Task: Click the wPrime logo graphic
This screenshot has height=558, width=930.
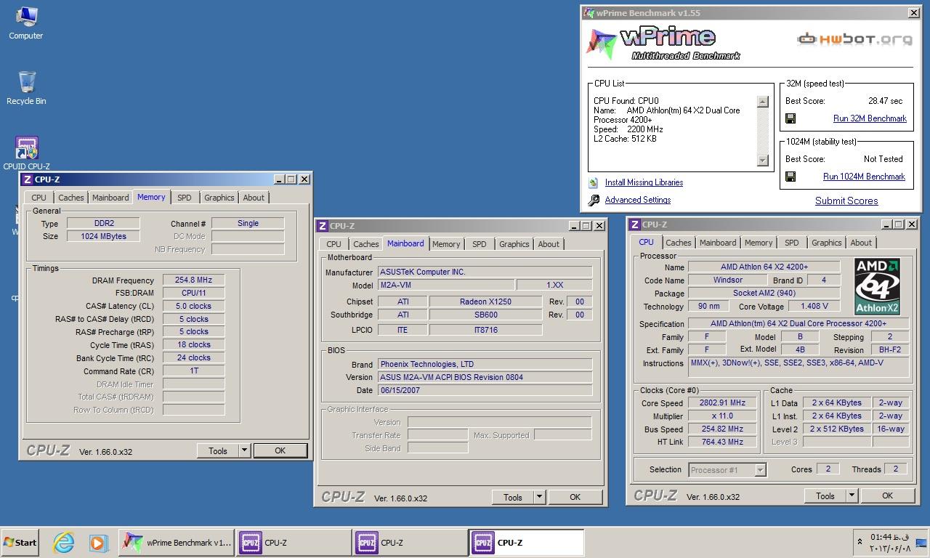Action: coord(663,44)
